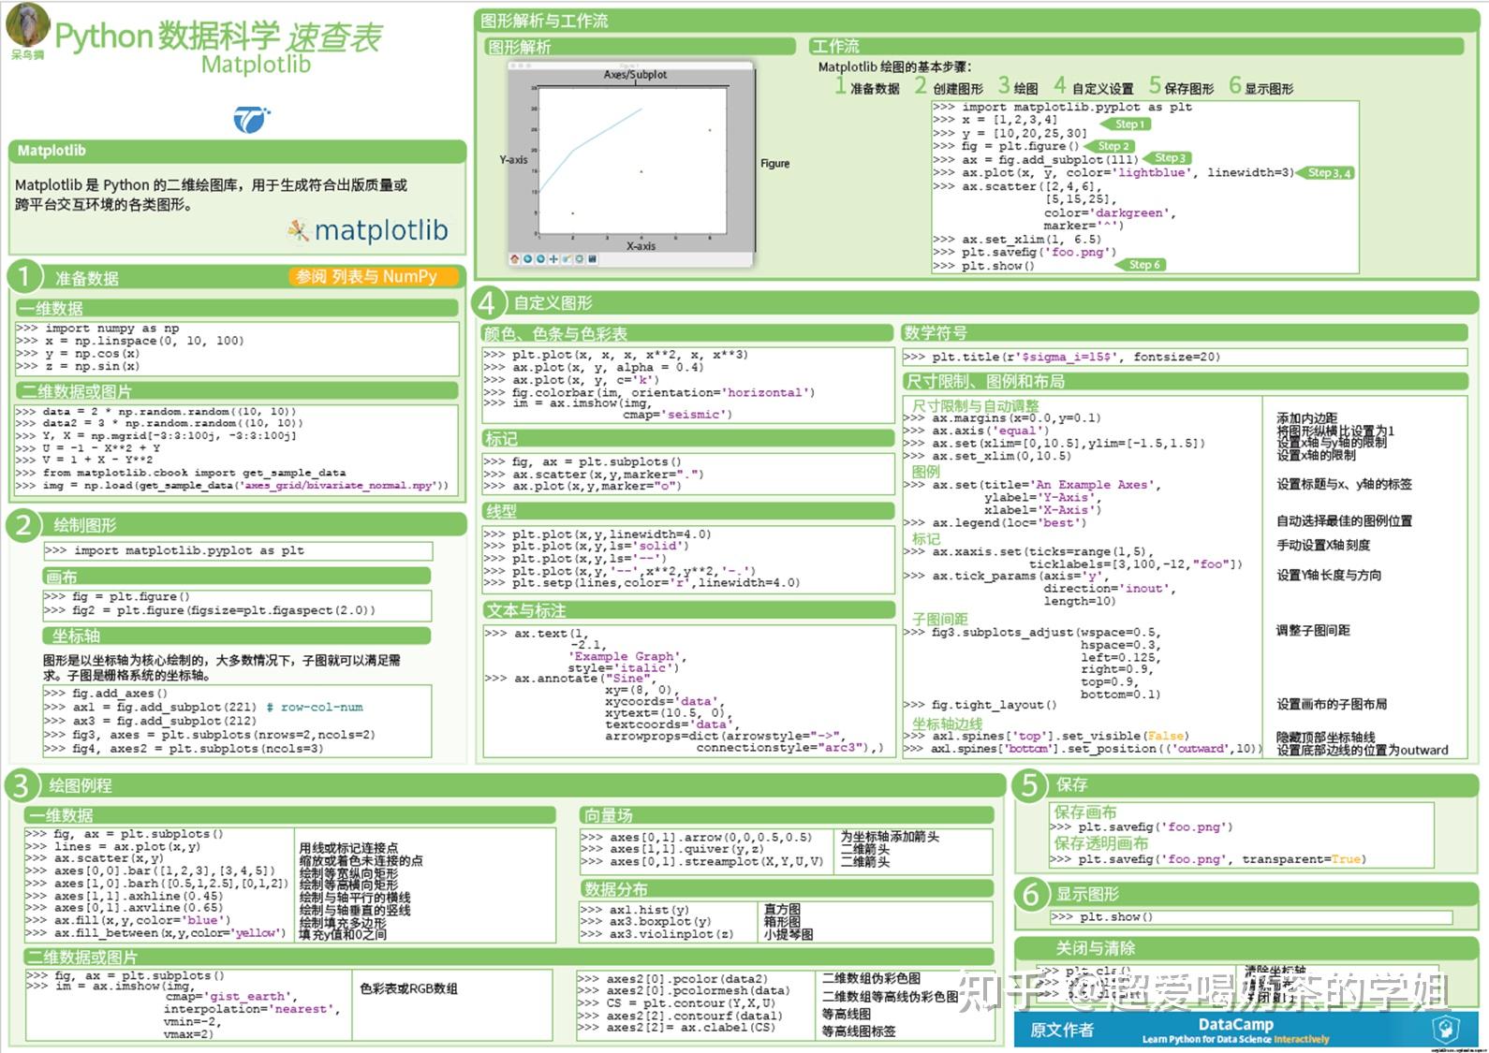Follow "Learn Python for Data Science Interactively" link
1489x1053 pixels.
(1235, 1039)
